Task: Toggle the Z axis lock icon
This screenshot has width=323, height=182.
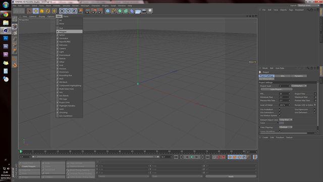Action: pyautogui.click(x=74, y=11)
